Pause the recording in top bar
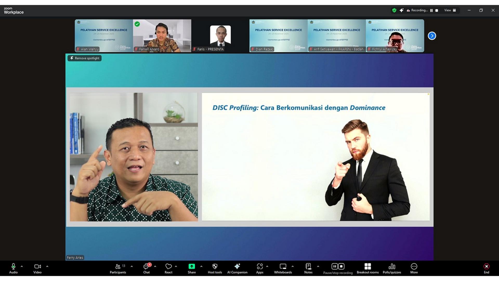This screenshot has height=281, width=499. click(431, 10)
